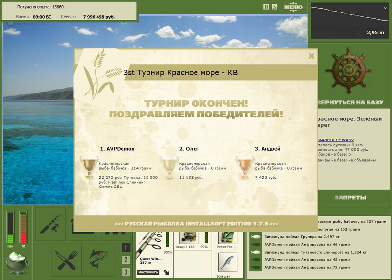Click white fish icon beside Титанового спинорога entry
Viewport: 392px width, 280px height.
tap(255, 252)
